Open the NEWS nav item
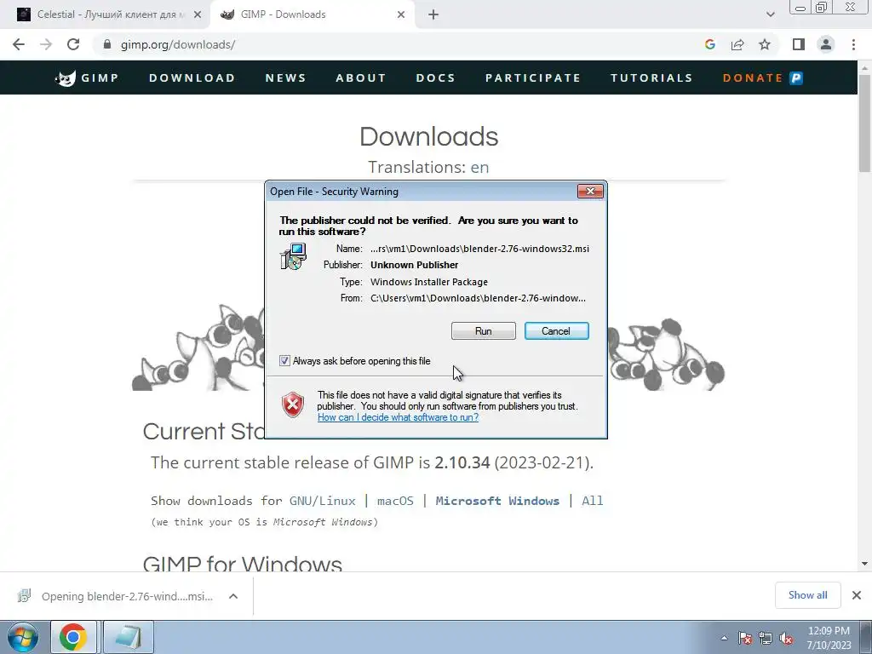 [285, 77]
